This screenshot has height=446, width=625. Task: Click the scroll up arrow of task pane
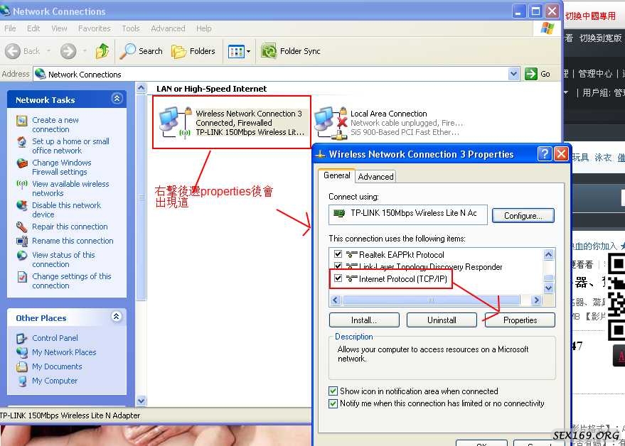click(x=141, y=87)
